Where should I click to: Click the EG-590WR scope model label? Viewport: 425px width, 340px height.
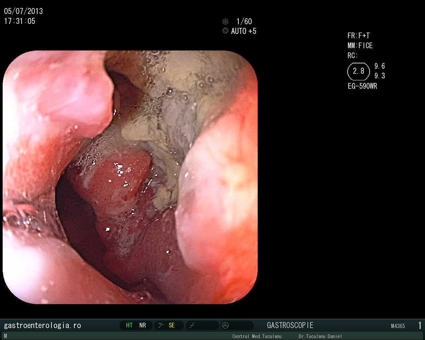coord(362,86)
